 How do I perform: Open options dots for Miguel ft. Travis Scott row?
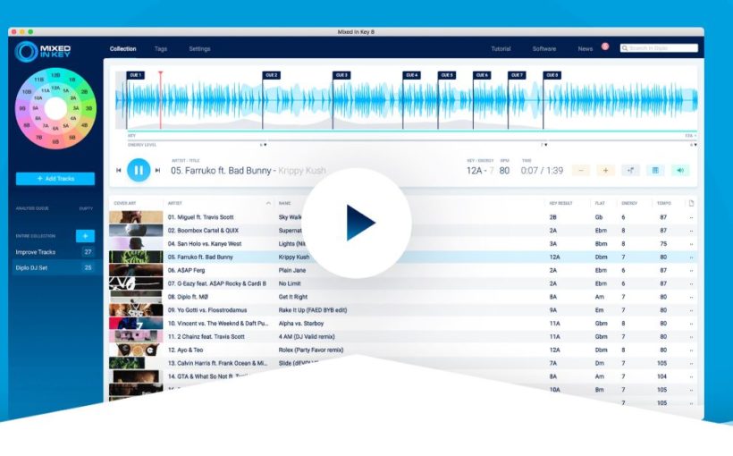click(x=691, y=217)
